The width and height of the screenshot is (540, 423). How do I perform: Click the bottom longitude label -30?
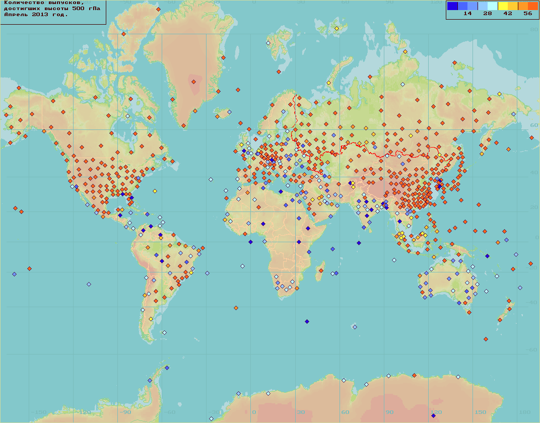(215, 412)
